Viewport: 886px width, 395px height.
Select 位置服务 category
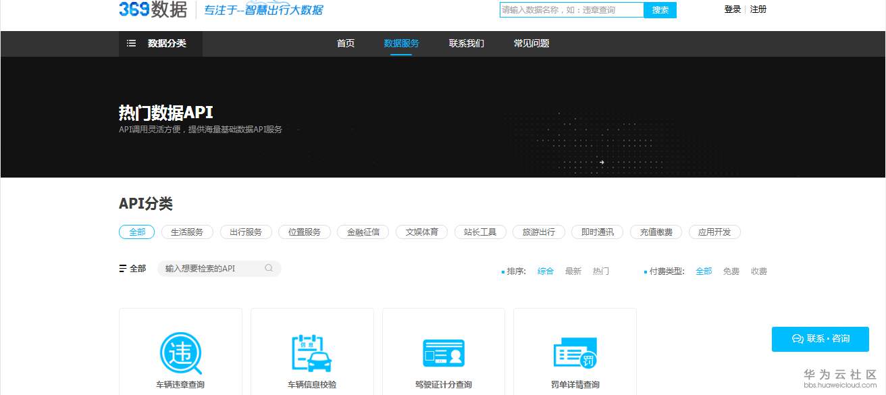point(305,232)
